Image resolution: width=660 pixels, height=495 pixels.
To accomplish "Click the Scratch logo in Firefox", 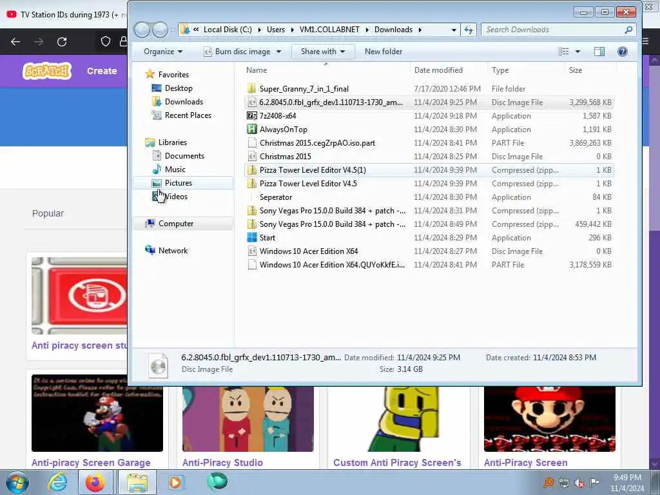I will [47, 71].
